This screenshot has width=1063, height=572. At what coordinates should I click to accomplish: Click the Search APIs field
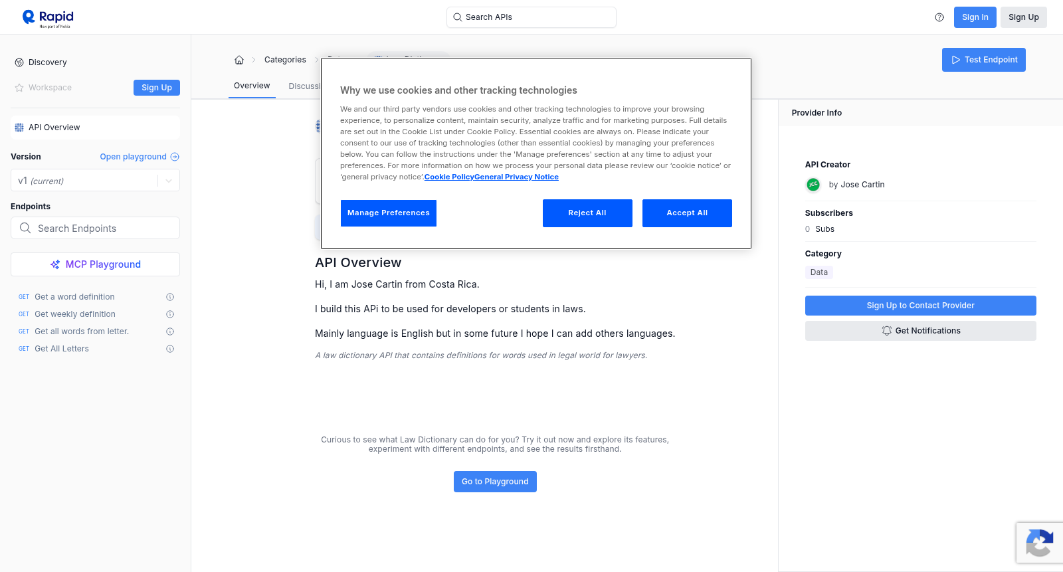[531, 17]
